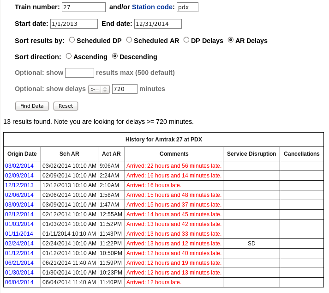This screenshot has width=329, height=293.
Task: Click 'Arrived: 16 hours late.' comment
Action: pyautogui.click(x=154, y=185)
